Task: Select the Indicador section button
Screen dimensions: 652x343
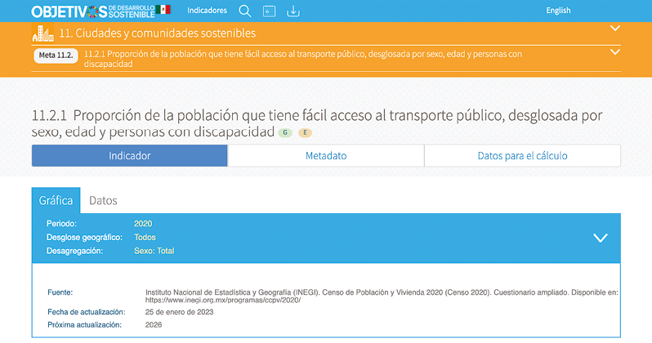Action: pos(129,156)
